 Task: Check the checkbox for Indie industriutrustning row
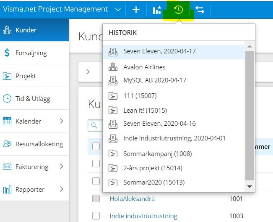point(96,216)
